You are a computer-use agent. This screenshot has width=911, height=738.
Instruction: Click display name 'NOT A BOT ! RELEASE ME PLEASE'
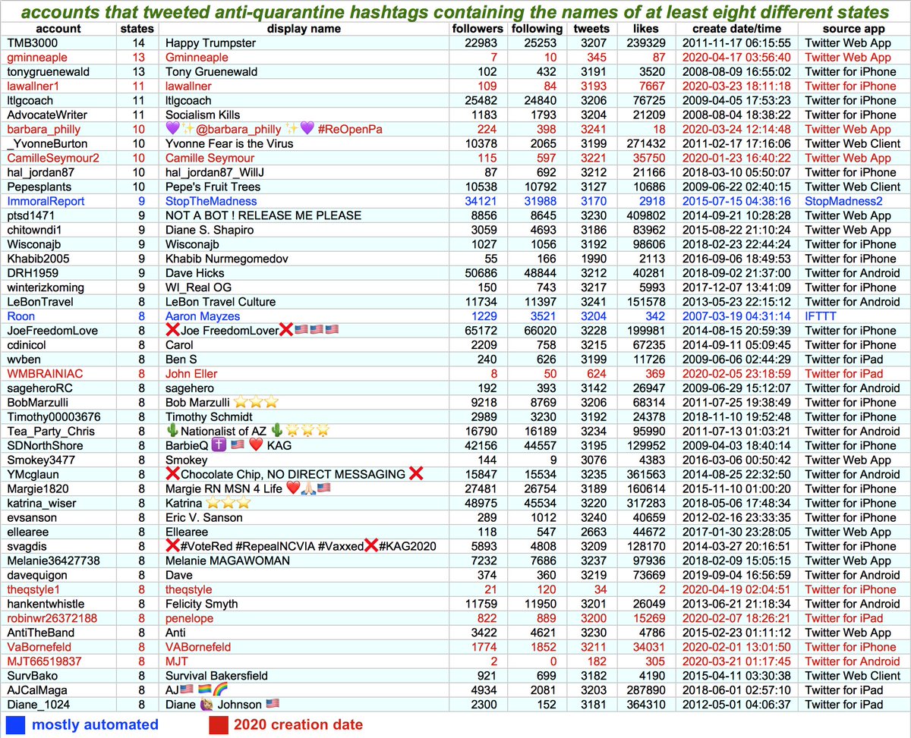point(263,216)
